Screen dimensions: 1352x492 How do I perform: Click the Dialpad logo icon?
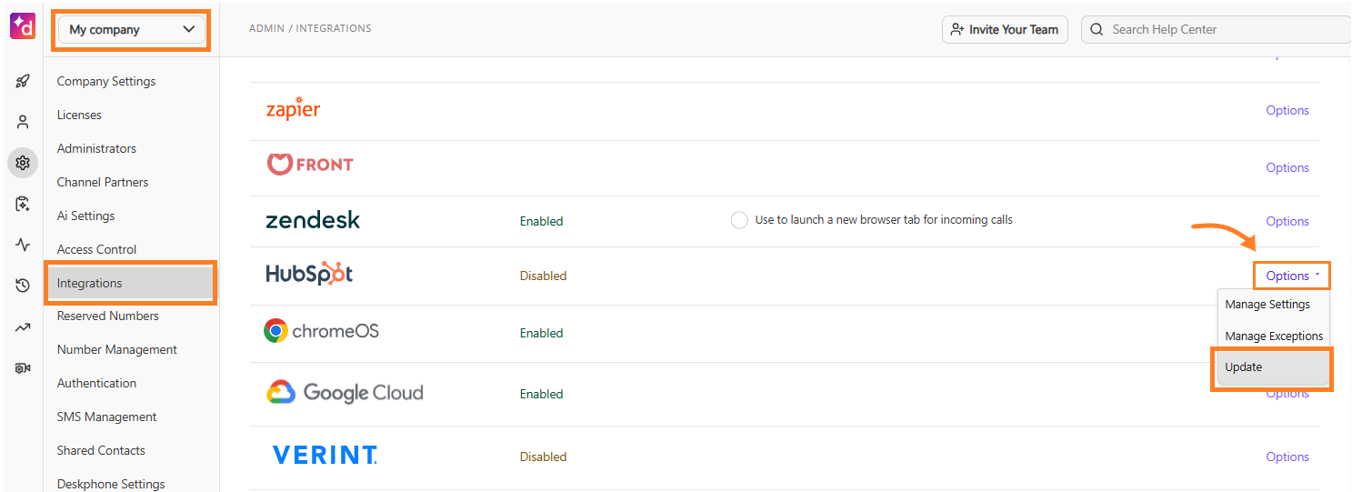pyautogui.click(x=23, y=26)
